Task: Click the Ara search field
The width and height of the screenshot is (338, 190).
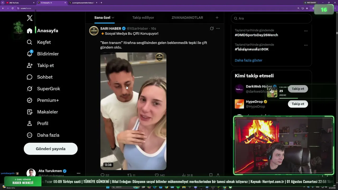Action: pos(271,18)
